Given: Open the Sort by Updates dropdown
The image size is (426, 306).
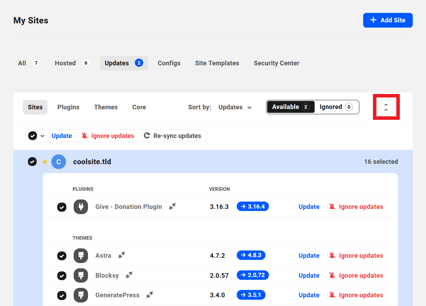Looking at the screenshot, I should (235, 107).
